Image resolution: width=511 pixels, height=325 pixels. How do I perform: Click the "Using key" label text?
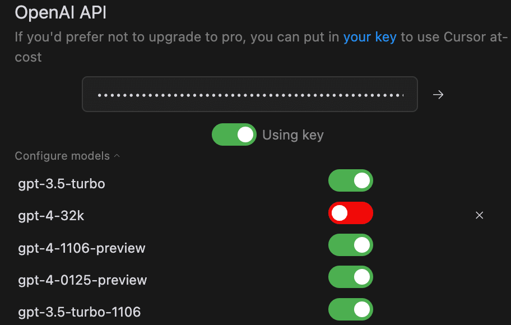292,135
